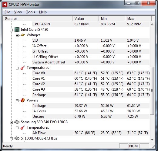Screen dimensions: 158x151
Task: Click the 1.002 V minimum VID value
Action: click(106, 40)
